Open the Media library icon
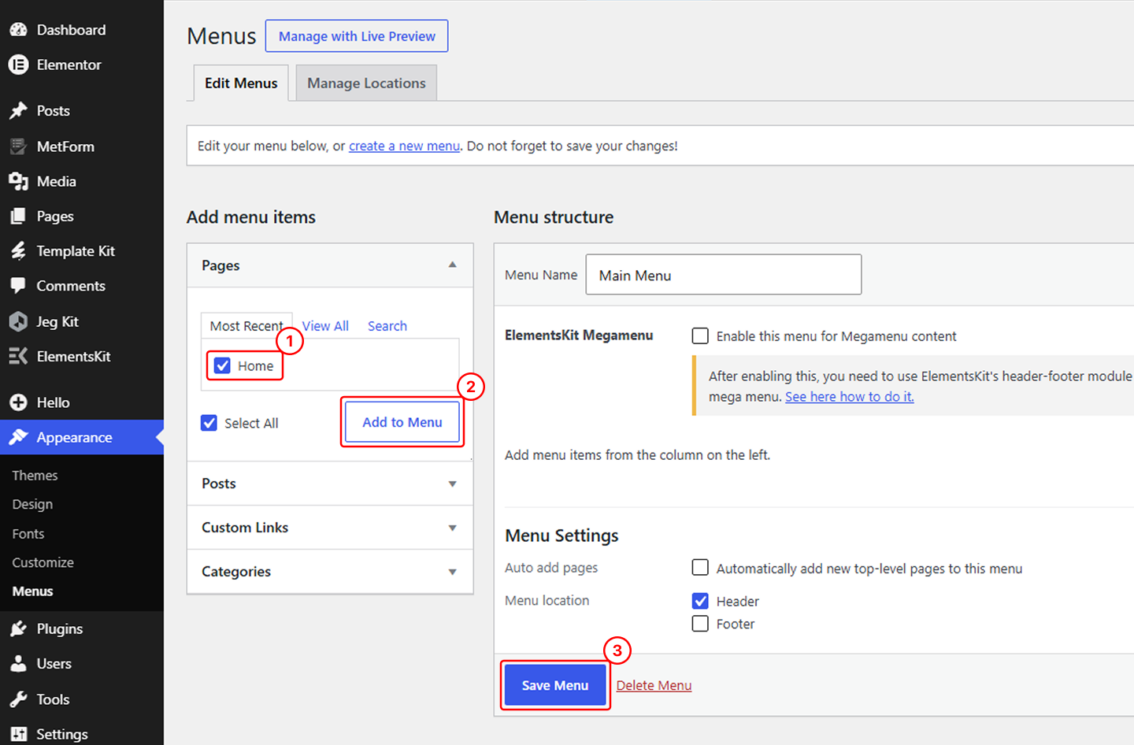The image size is (1134, 745). pos(18,181)
